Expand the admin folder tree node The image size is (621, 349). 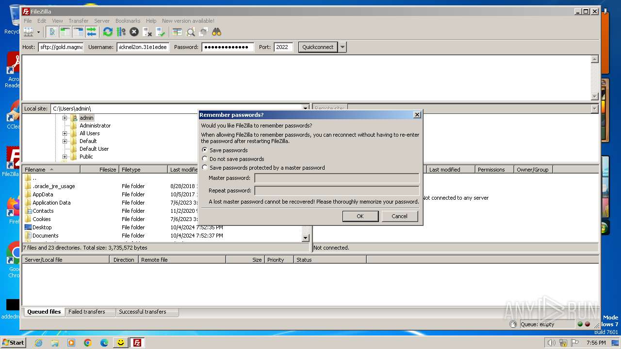tap(65, 118)
